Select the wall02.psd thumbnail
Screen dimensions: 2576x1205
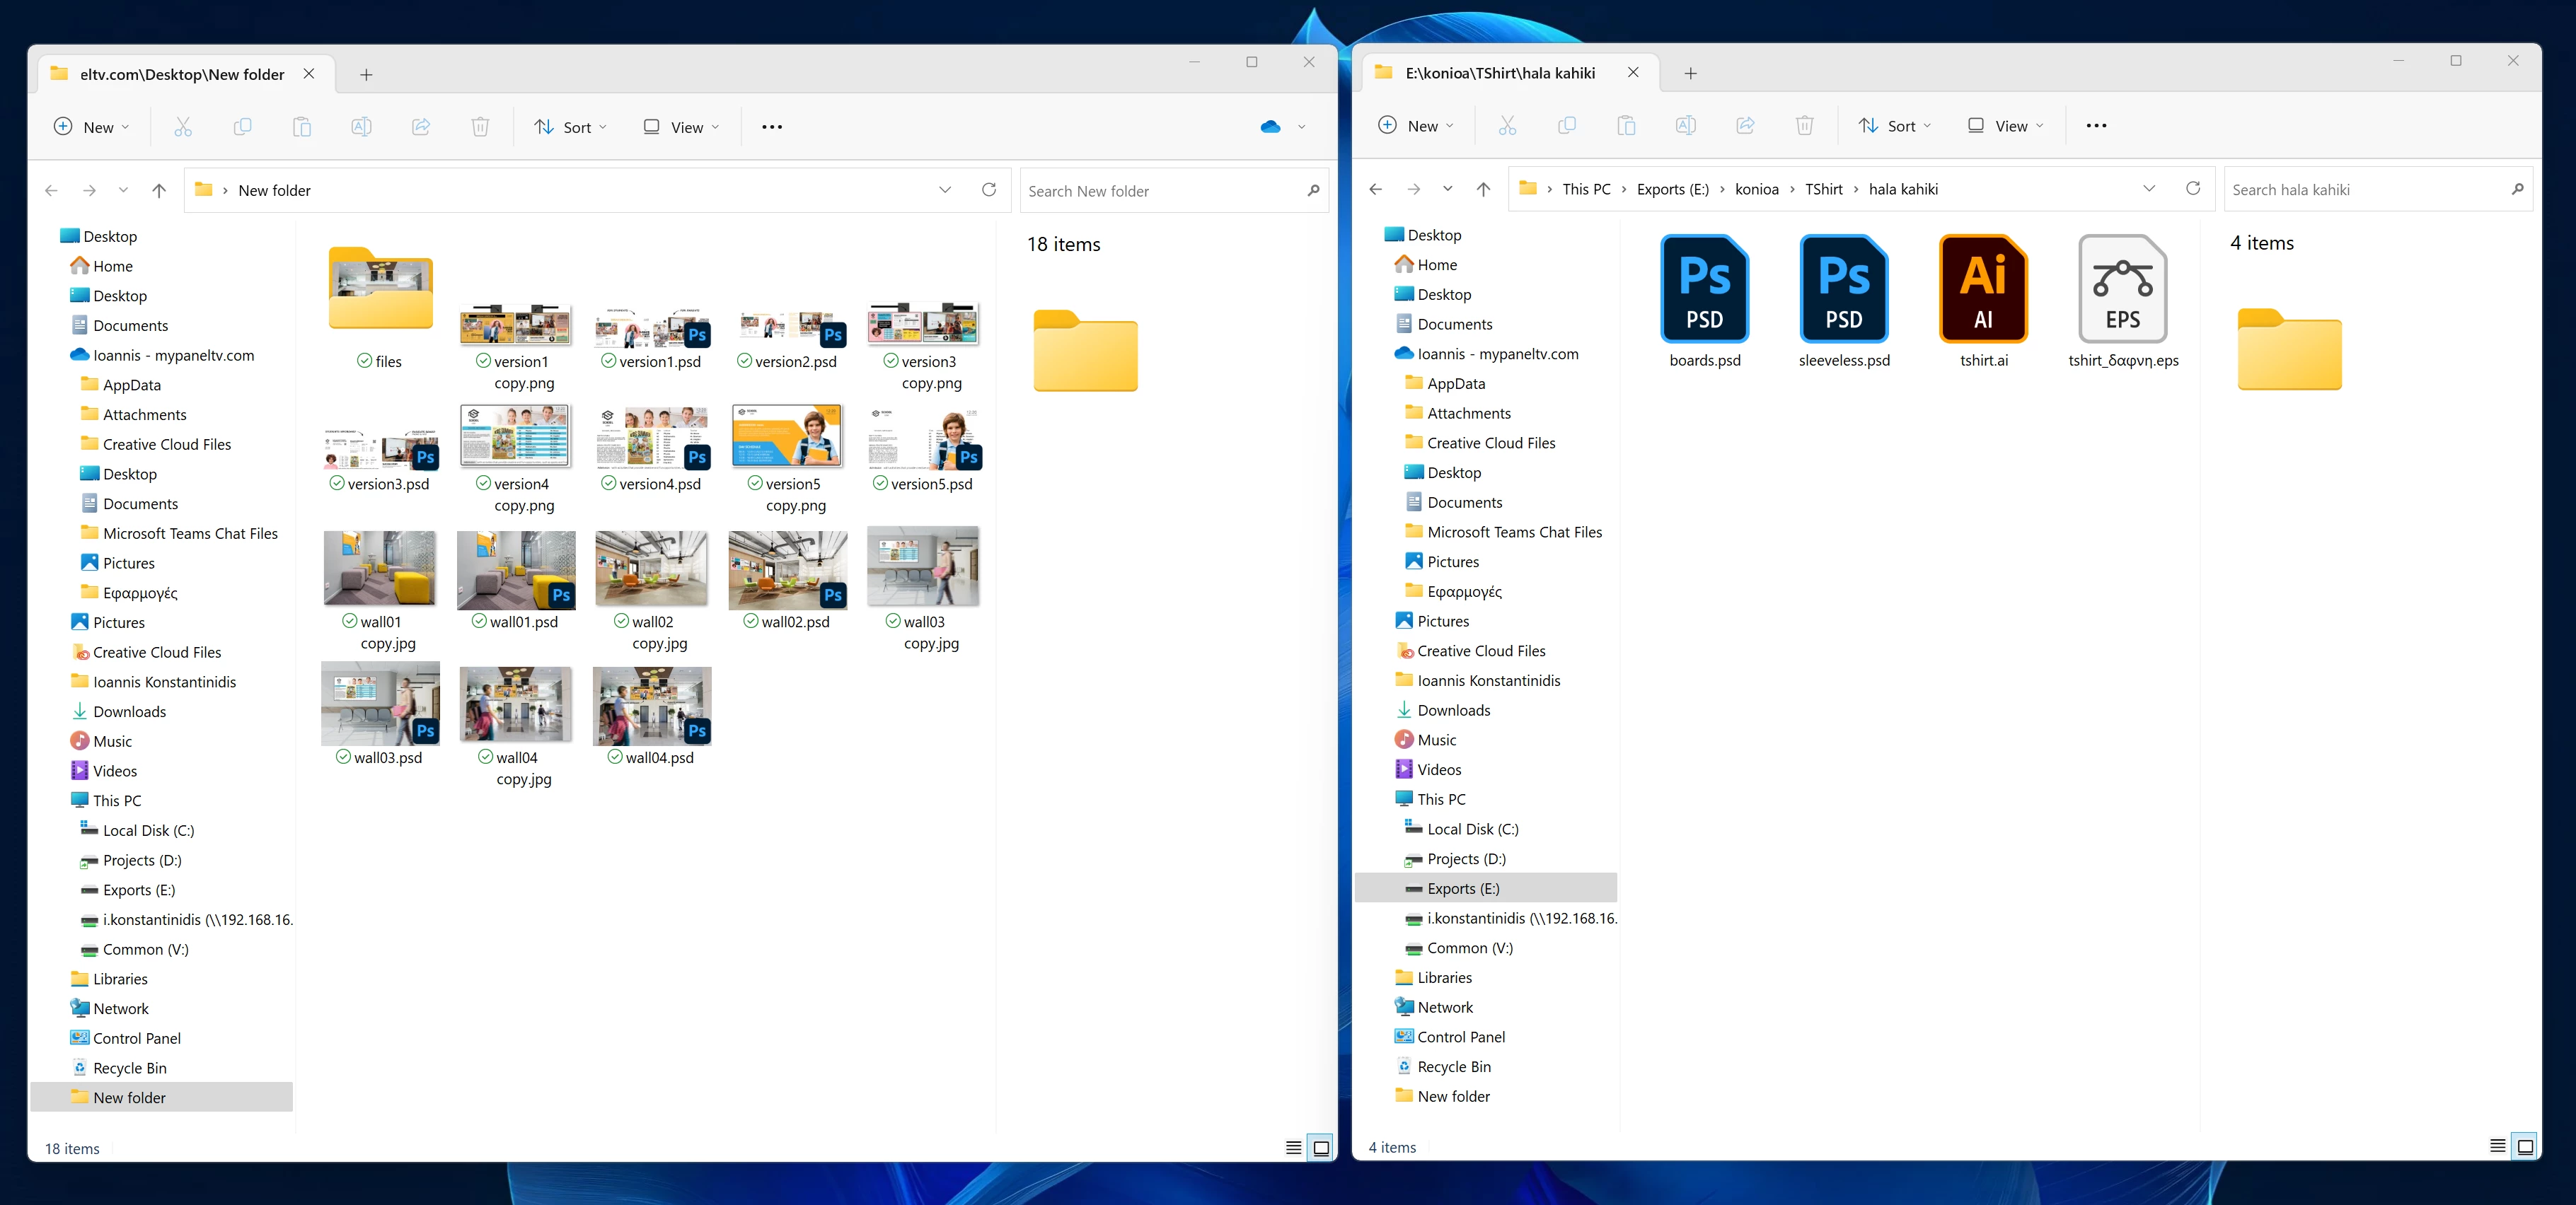point(787,569)
